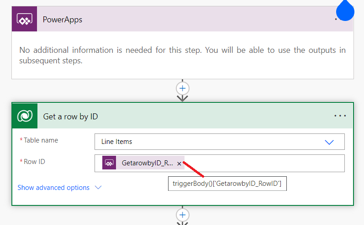Viewport: 364px width, 225px height.
Task: Click the blue droplet icon at top right
Action: [x=345, y=9]
